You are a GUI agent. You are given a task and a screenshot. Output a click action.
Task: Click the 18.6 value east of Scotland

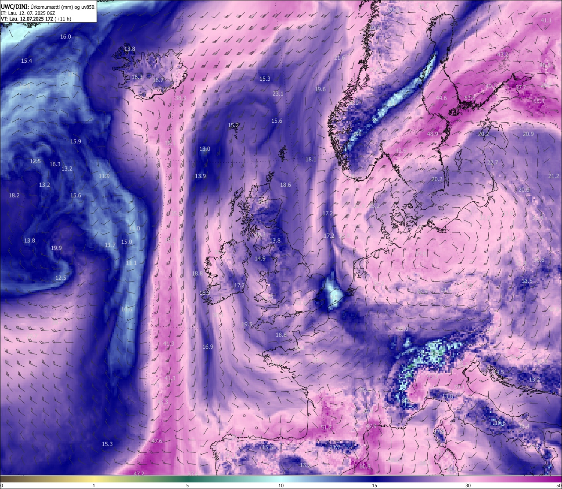pos(285,185)
